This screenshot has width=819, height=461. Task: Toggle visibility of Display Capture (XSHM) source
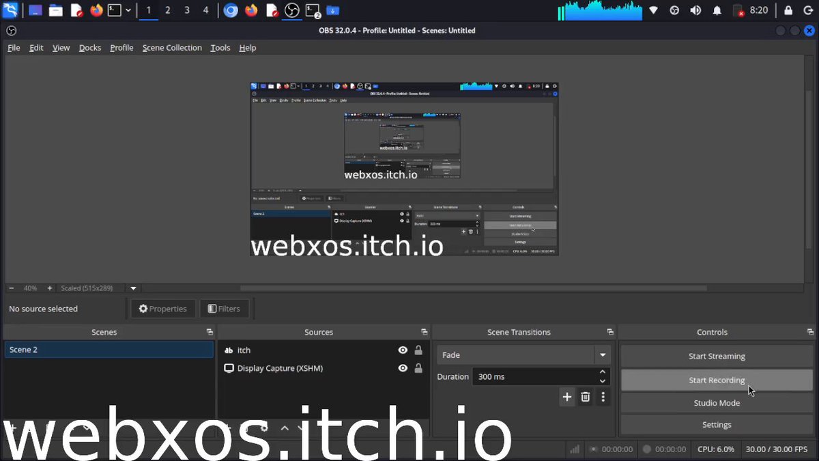point(403,368)
